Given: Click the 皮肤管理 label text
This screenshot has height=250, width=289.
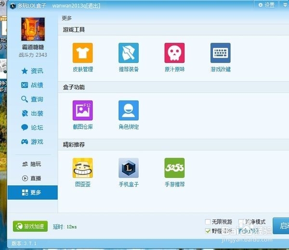Looking at the screenshot, I should point(83,69).
